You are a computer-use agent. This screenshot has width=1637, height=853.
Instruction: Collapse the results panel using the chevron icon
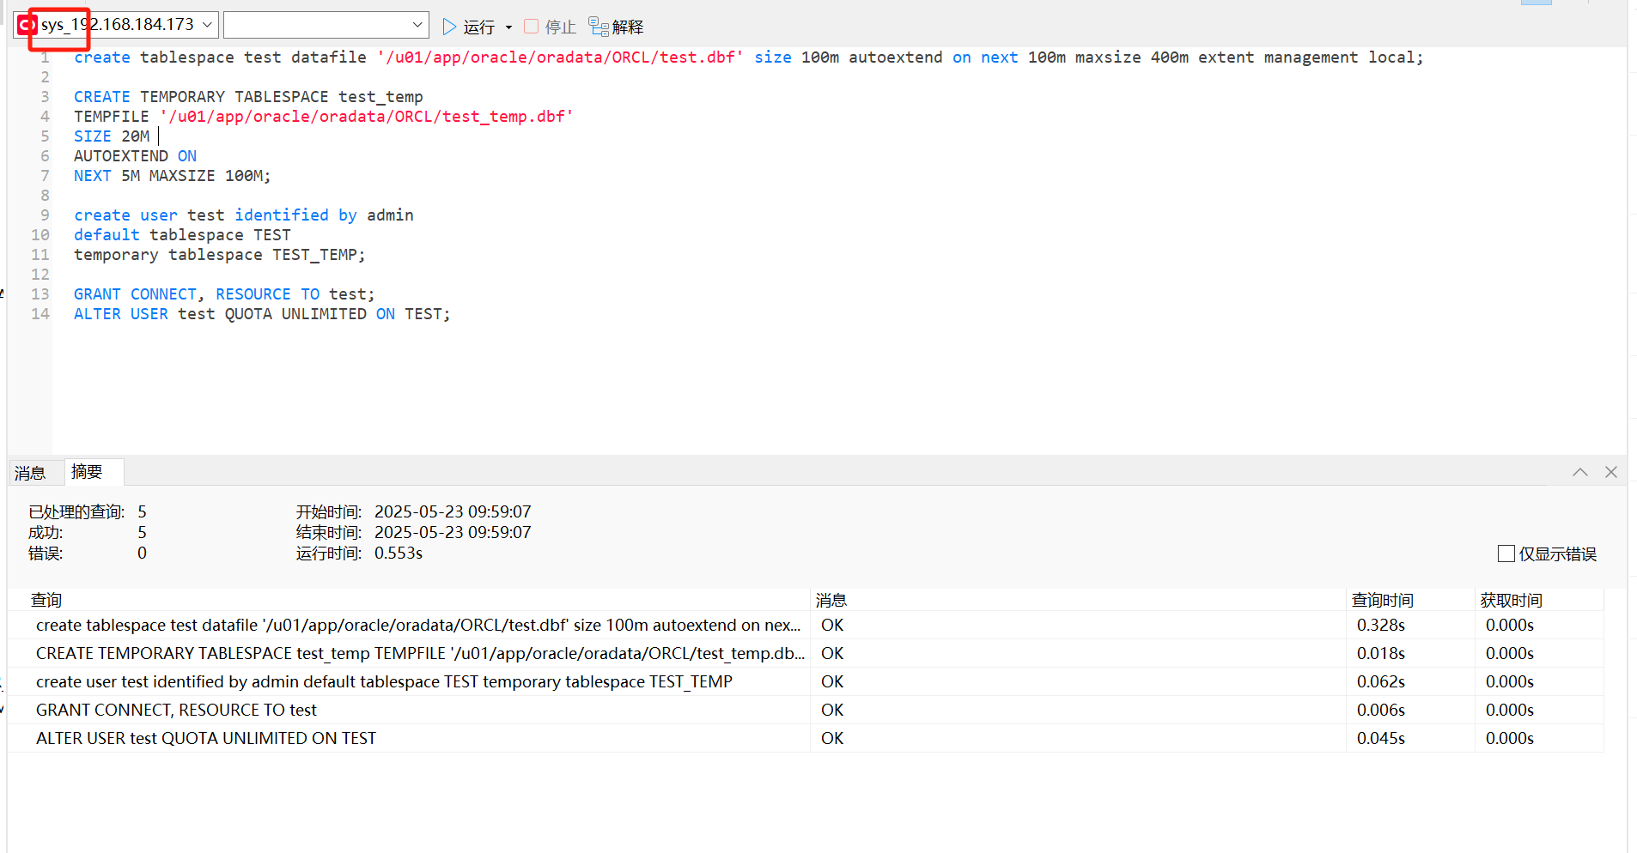[1579, 472]
